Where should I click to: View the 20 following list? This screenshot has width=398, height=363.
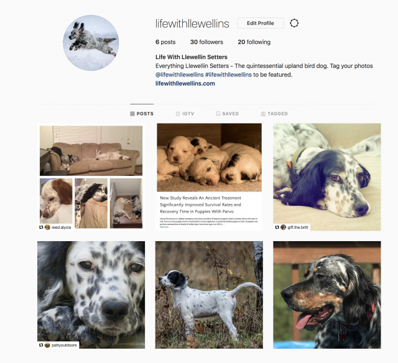[254, 42]
